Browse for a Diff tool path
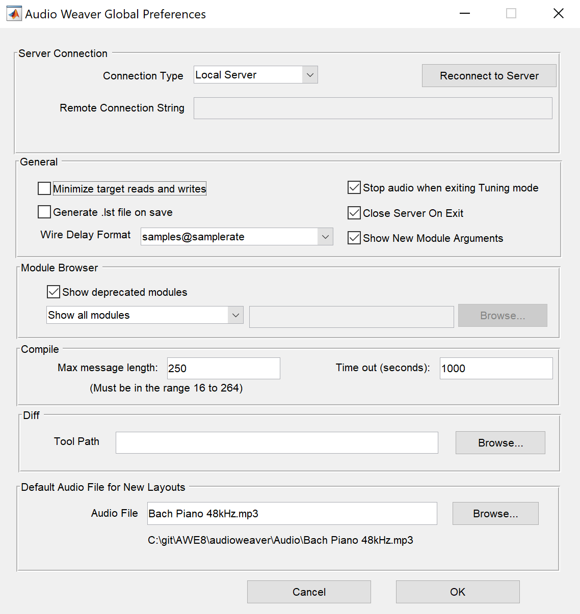This screenshot has width=580, height=614. 499,442
